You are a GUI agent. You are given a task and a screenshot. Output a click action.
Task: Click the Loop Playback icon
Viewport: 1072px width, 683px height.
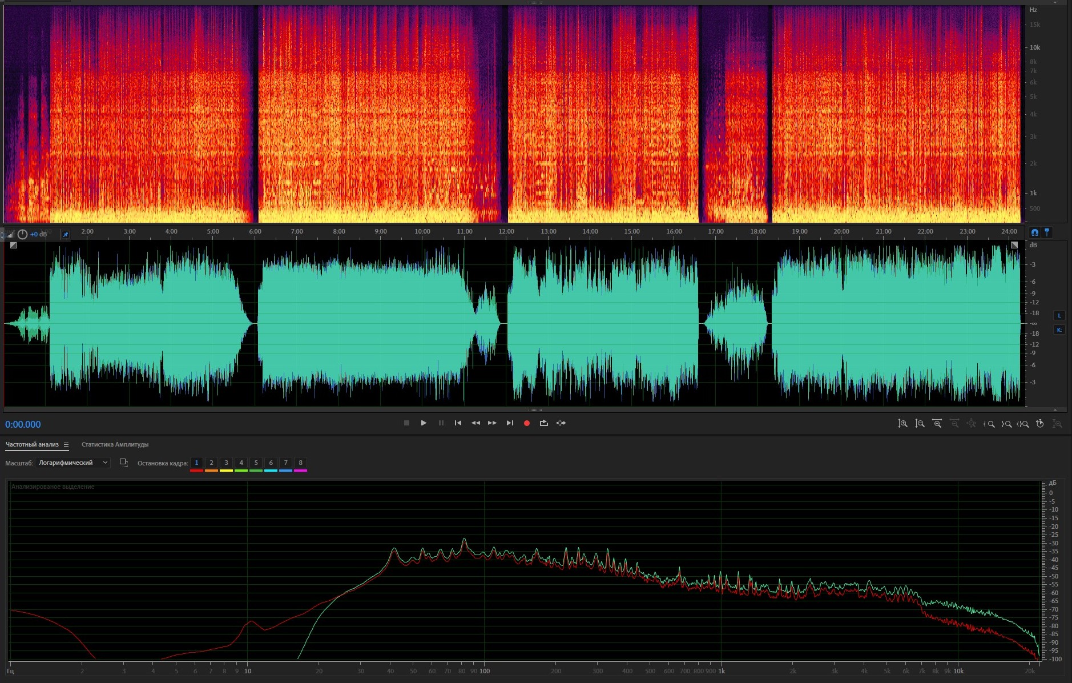(543, 423)
